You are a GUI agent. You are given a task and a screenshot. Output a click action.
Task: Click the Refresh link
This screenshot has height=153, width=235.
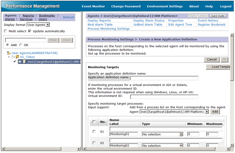(69, 17)
